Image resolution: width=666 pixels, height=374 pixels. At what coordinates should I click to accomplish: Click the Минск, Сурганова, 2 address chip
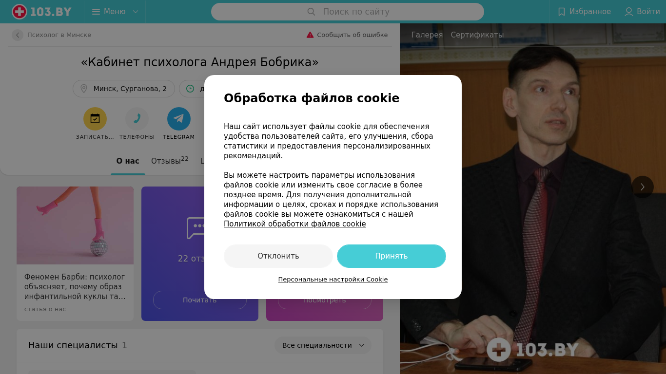tap(124, 89)
